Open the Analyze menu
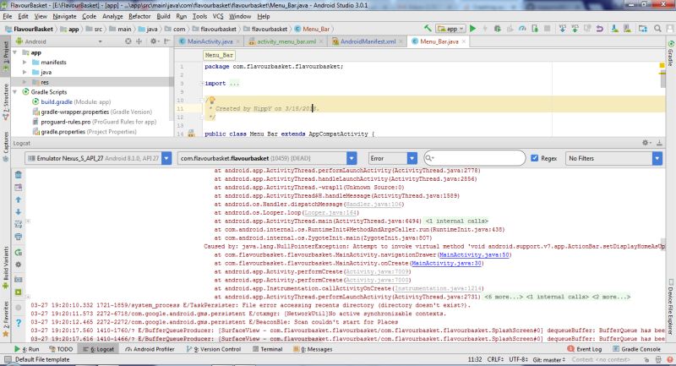The height and width of the screenshot is (366, 676). (x=112, y=16)
